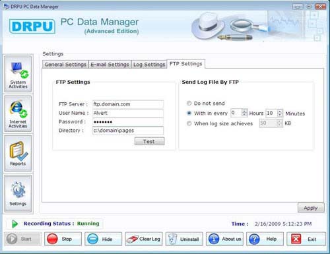The height and width of the screenshot is (254, 330).
Task: Click the Send Log File By FTP heading
Action: click(210, 82)
